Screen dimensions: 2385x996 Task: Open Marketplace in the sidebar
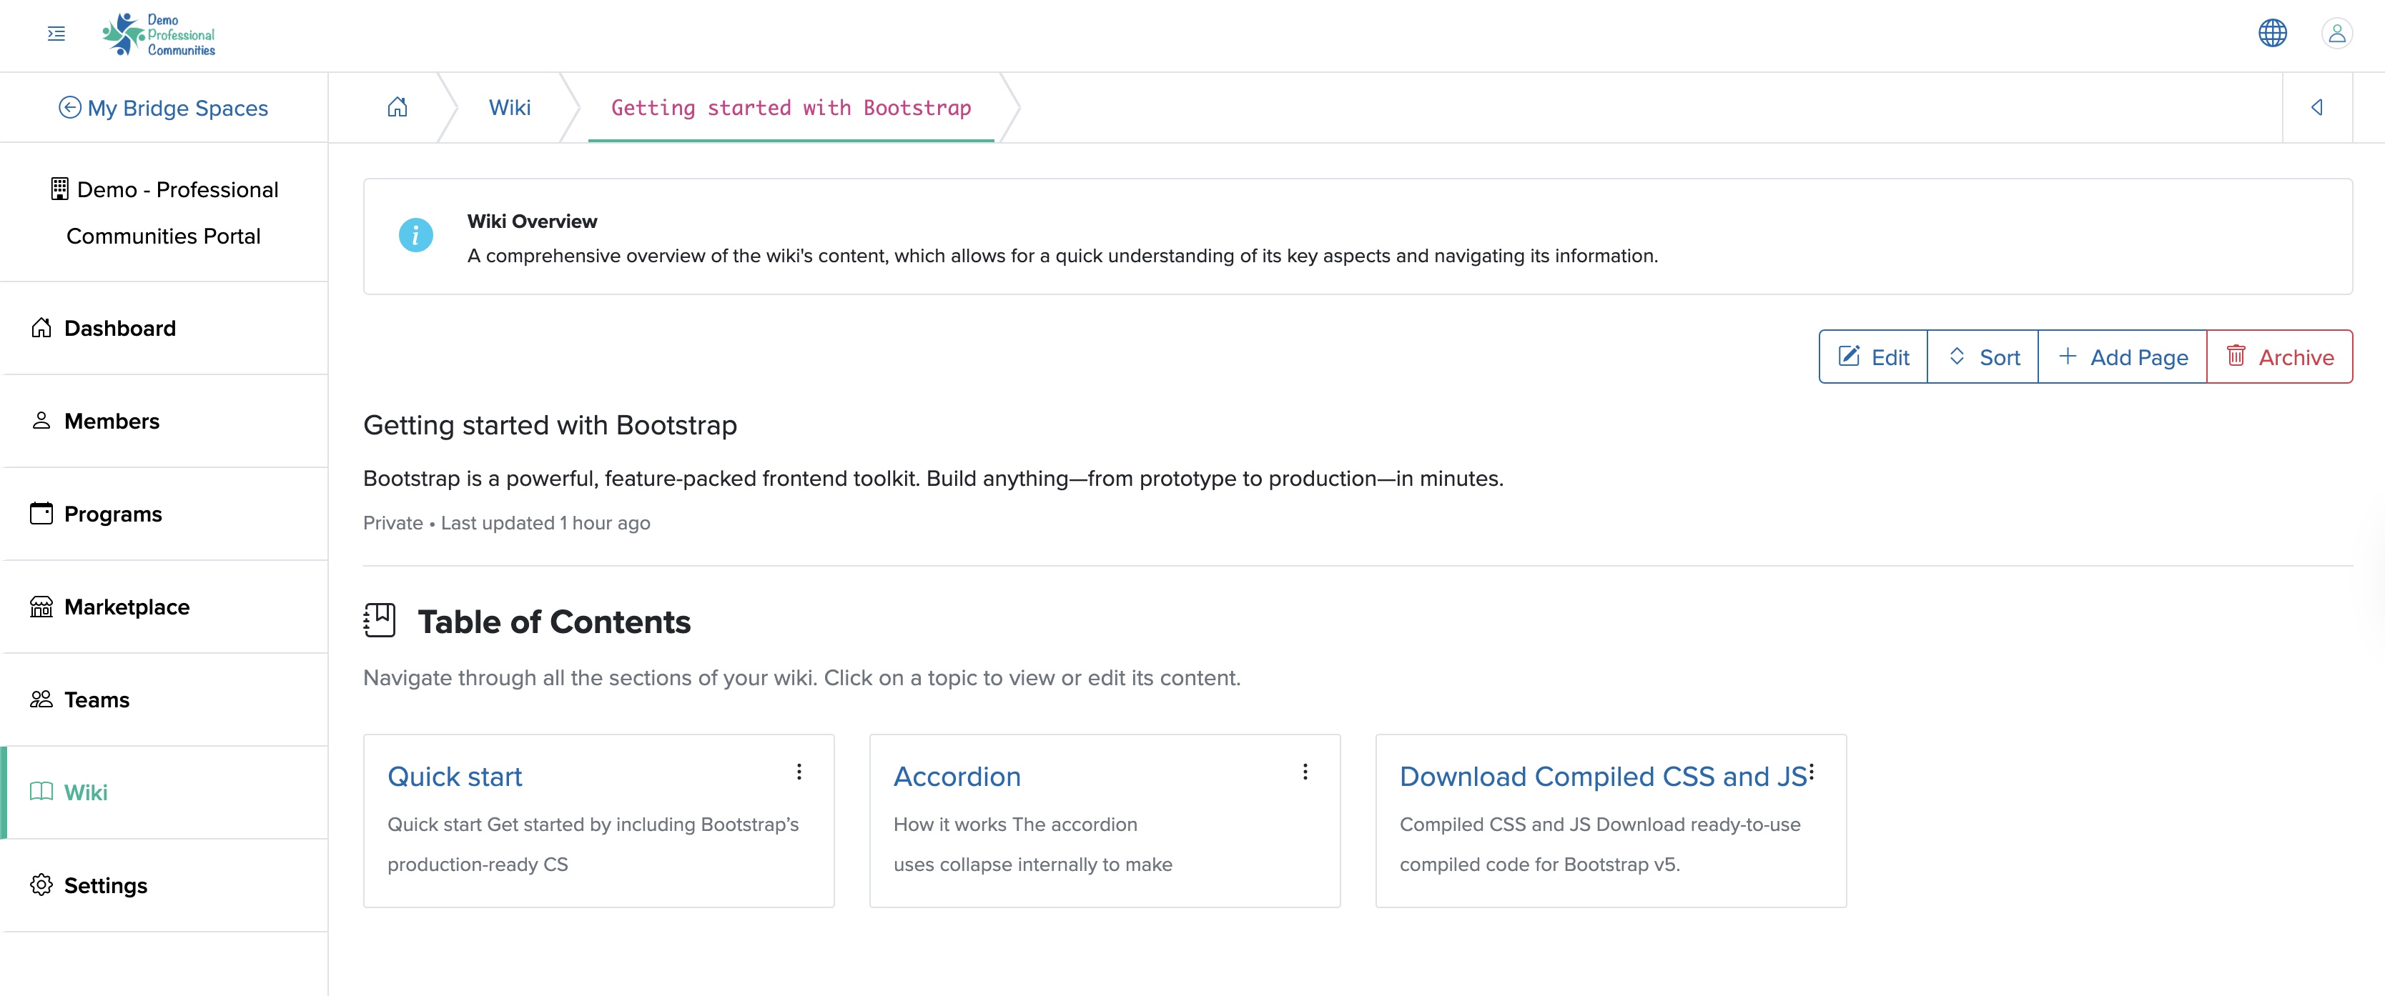pyautogui.click(x=164, y=607)
